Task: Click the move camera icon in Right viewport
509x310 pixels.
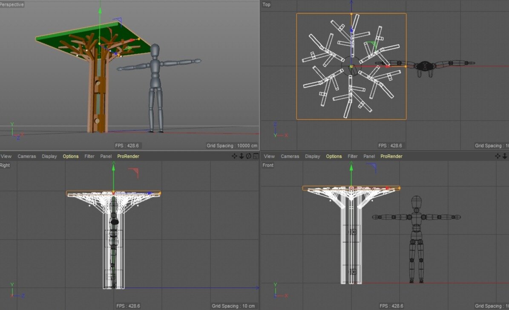Action: 234,156
